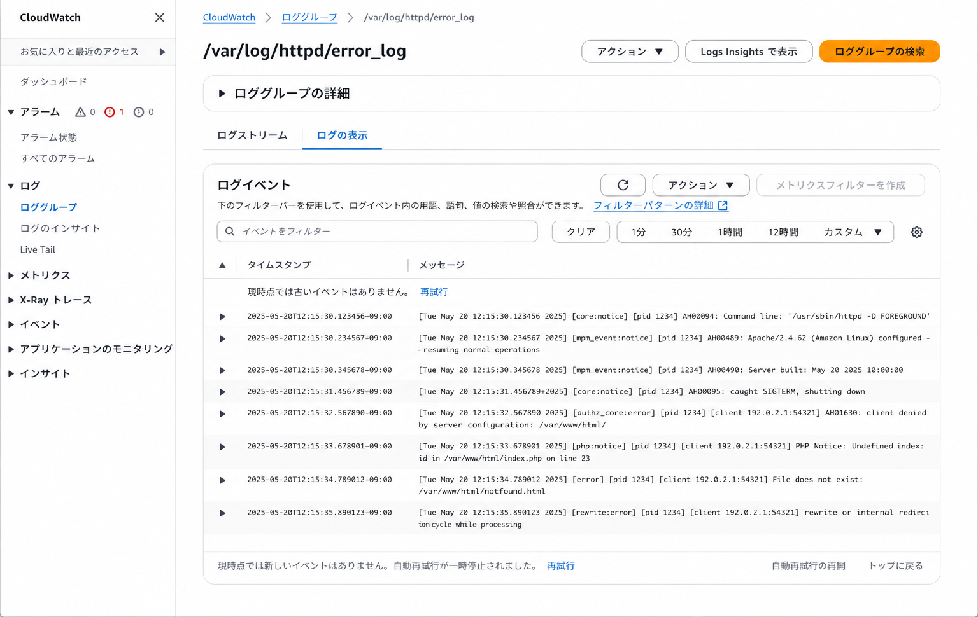Click the message containing AH01630: client denied

click(672, 419)
